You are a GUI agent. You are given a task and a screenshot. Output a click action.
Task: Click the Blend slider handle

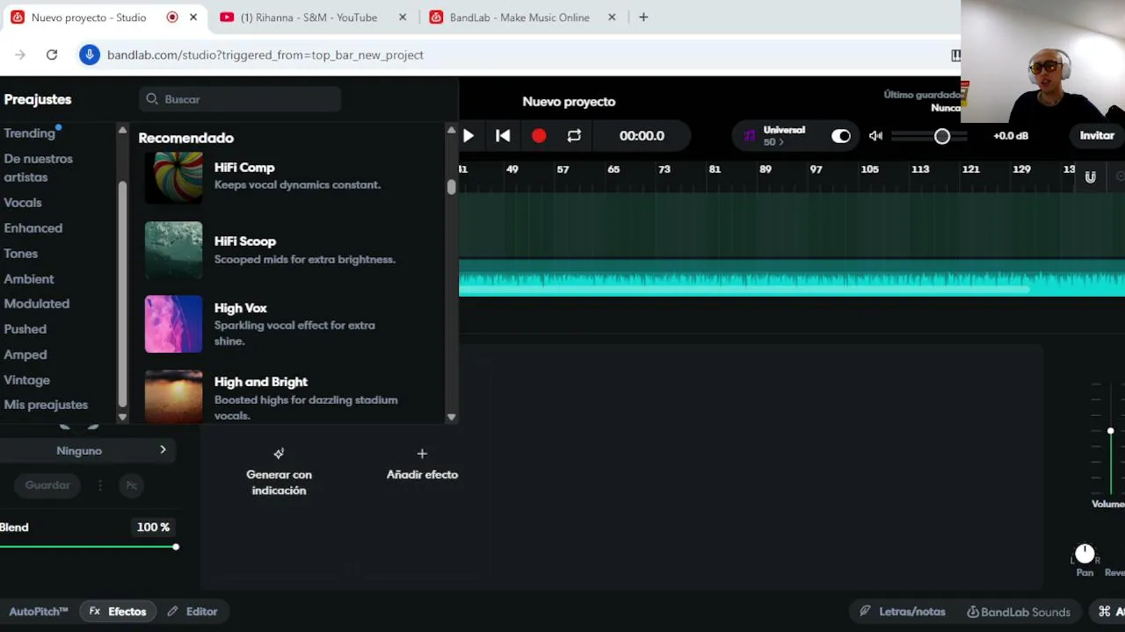[x=176, y=547]
